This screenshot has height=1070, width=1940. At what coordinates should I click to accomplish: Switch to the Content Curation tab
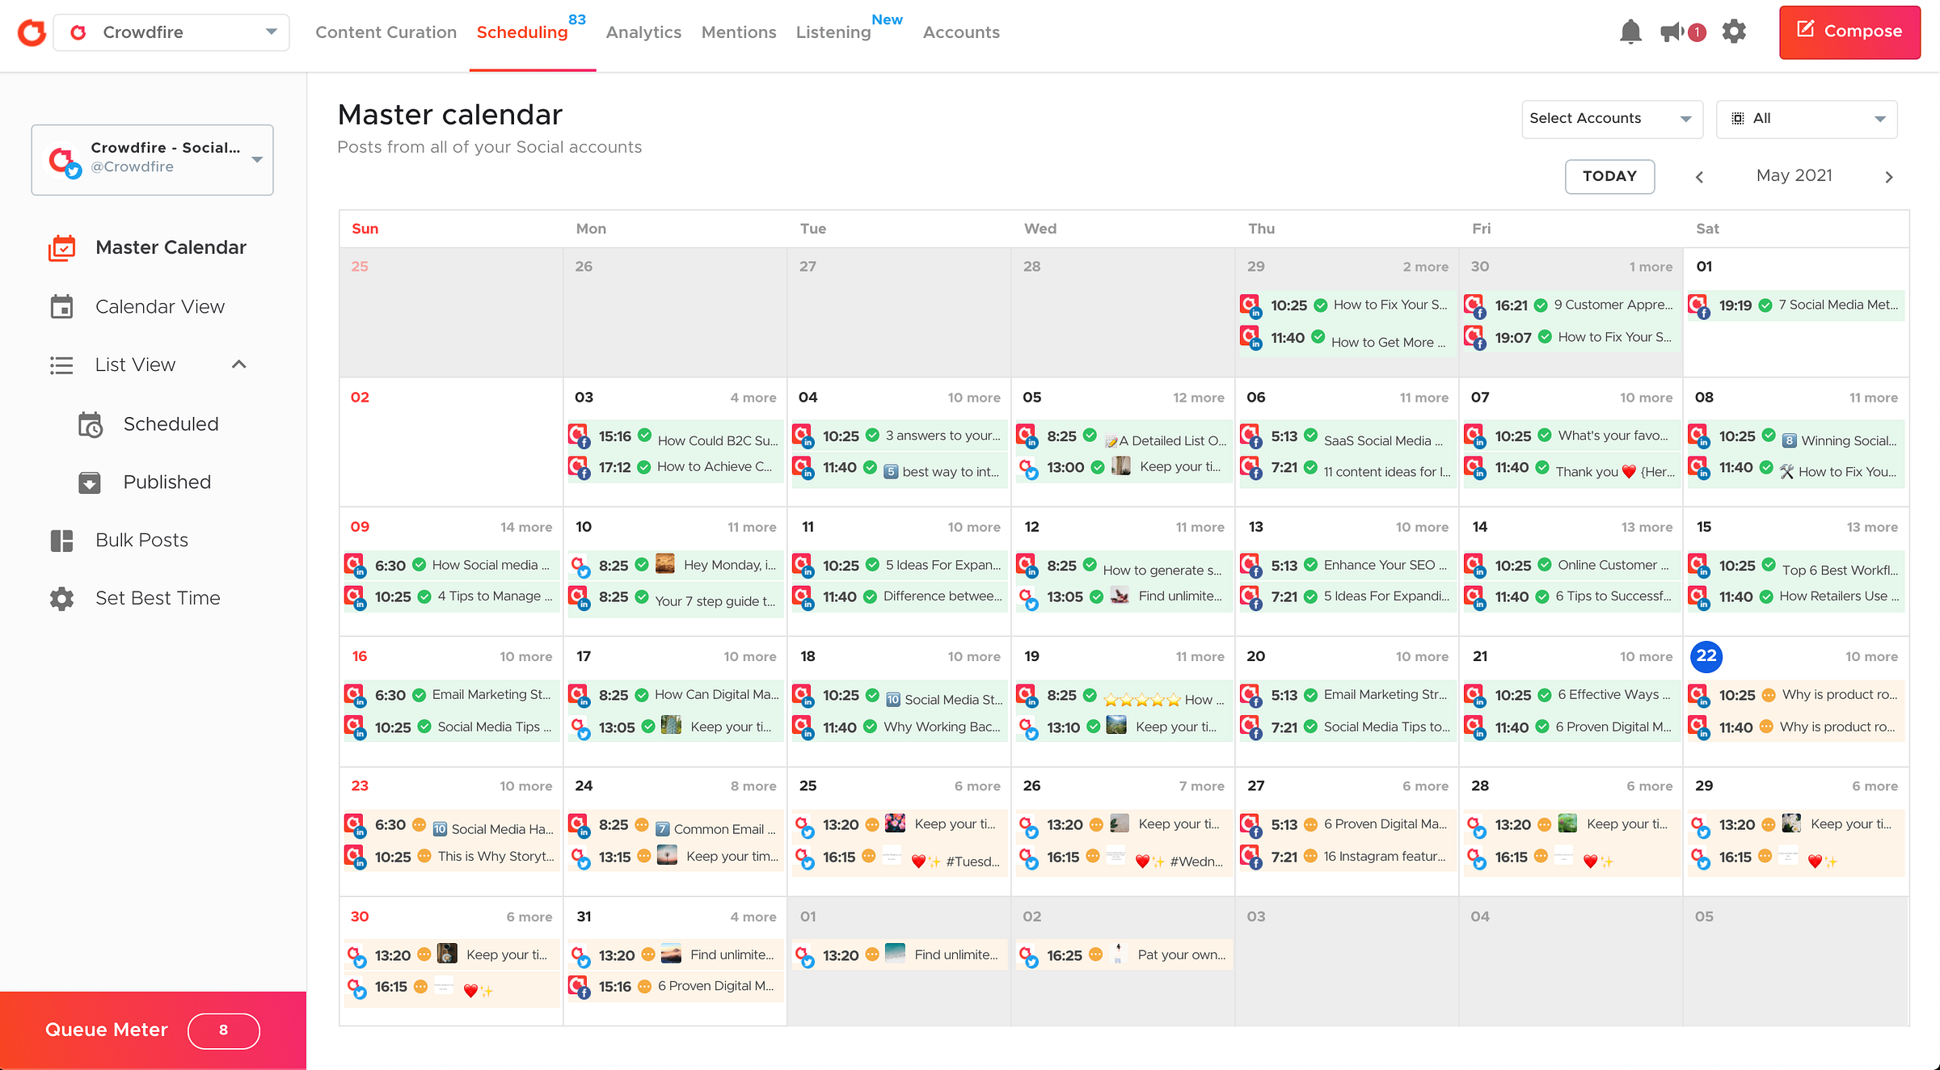(386, 32)
